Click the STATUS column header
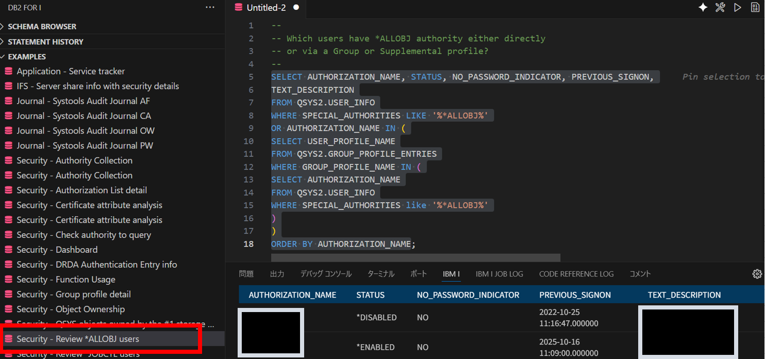 tap(370, 295)
